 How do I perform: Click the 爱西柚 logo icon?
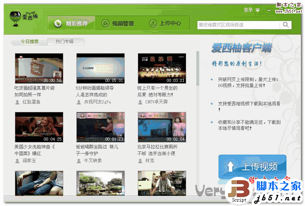[15, 19]
